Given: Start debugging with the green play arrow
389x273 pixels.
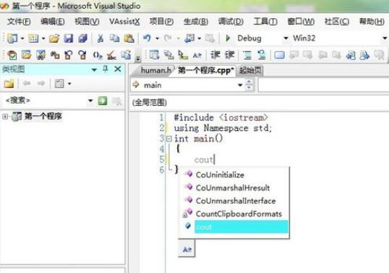Looking at the screenshot, I should [228, 38].
